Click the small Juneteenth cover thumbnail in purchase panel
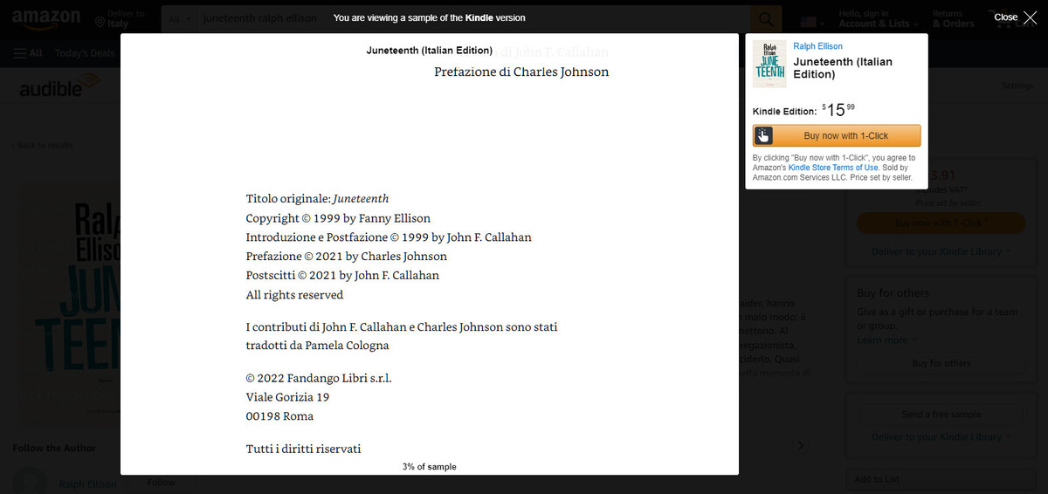This screenshot has height=494, width=1048. (x=769, y=64)
